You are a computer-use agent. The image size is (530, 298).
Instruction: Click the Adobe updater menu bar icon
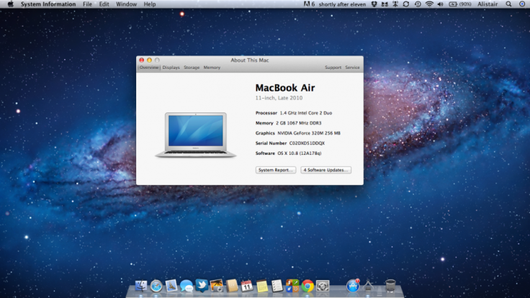309,4
